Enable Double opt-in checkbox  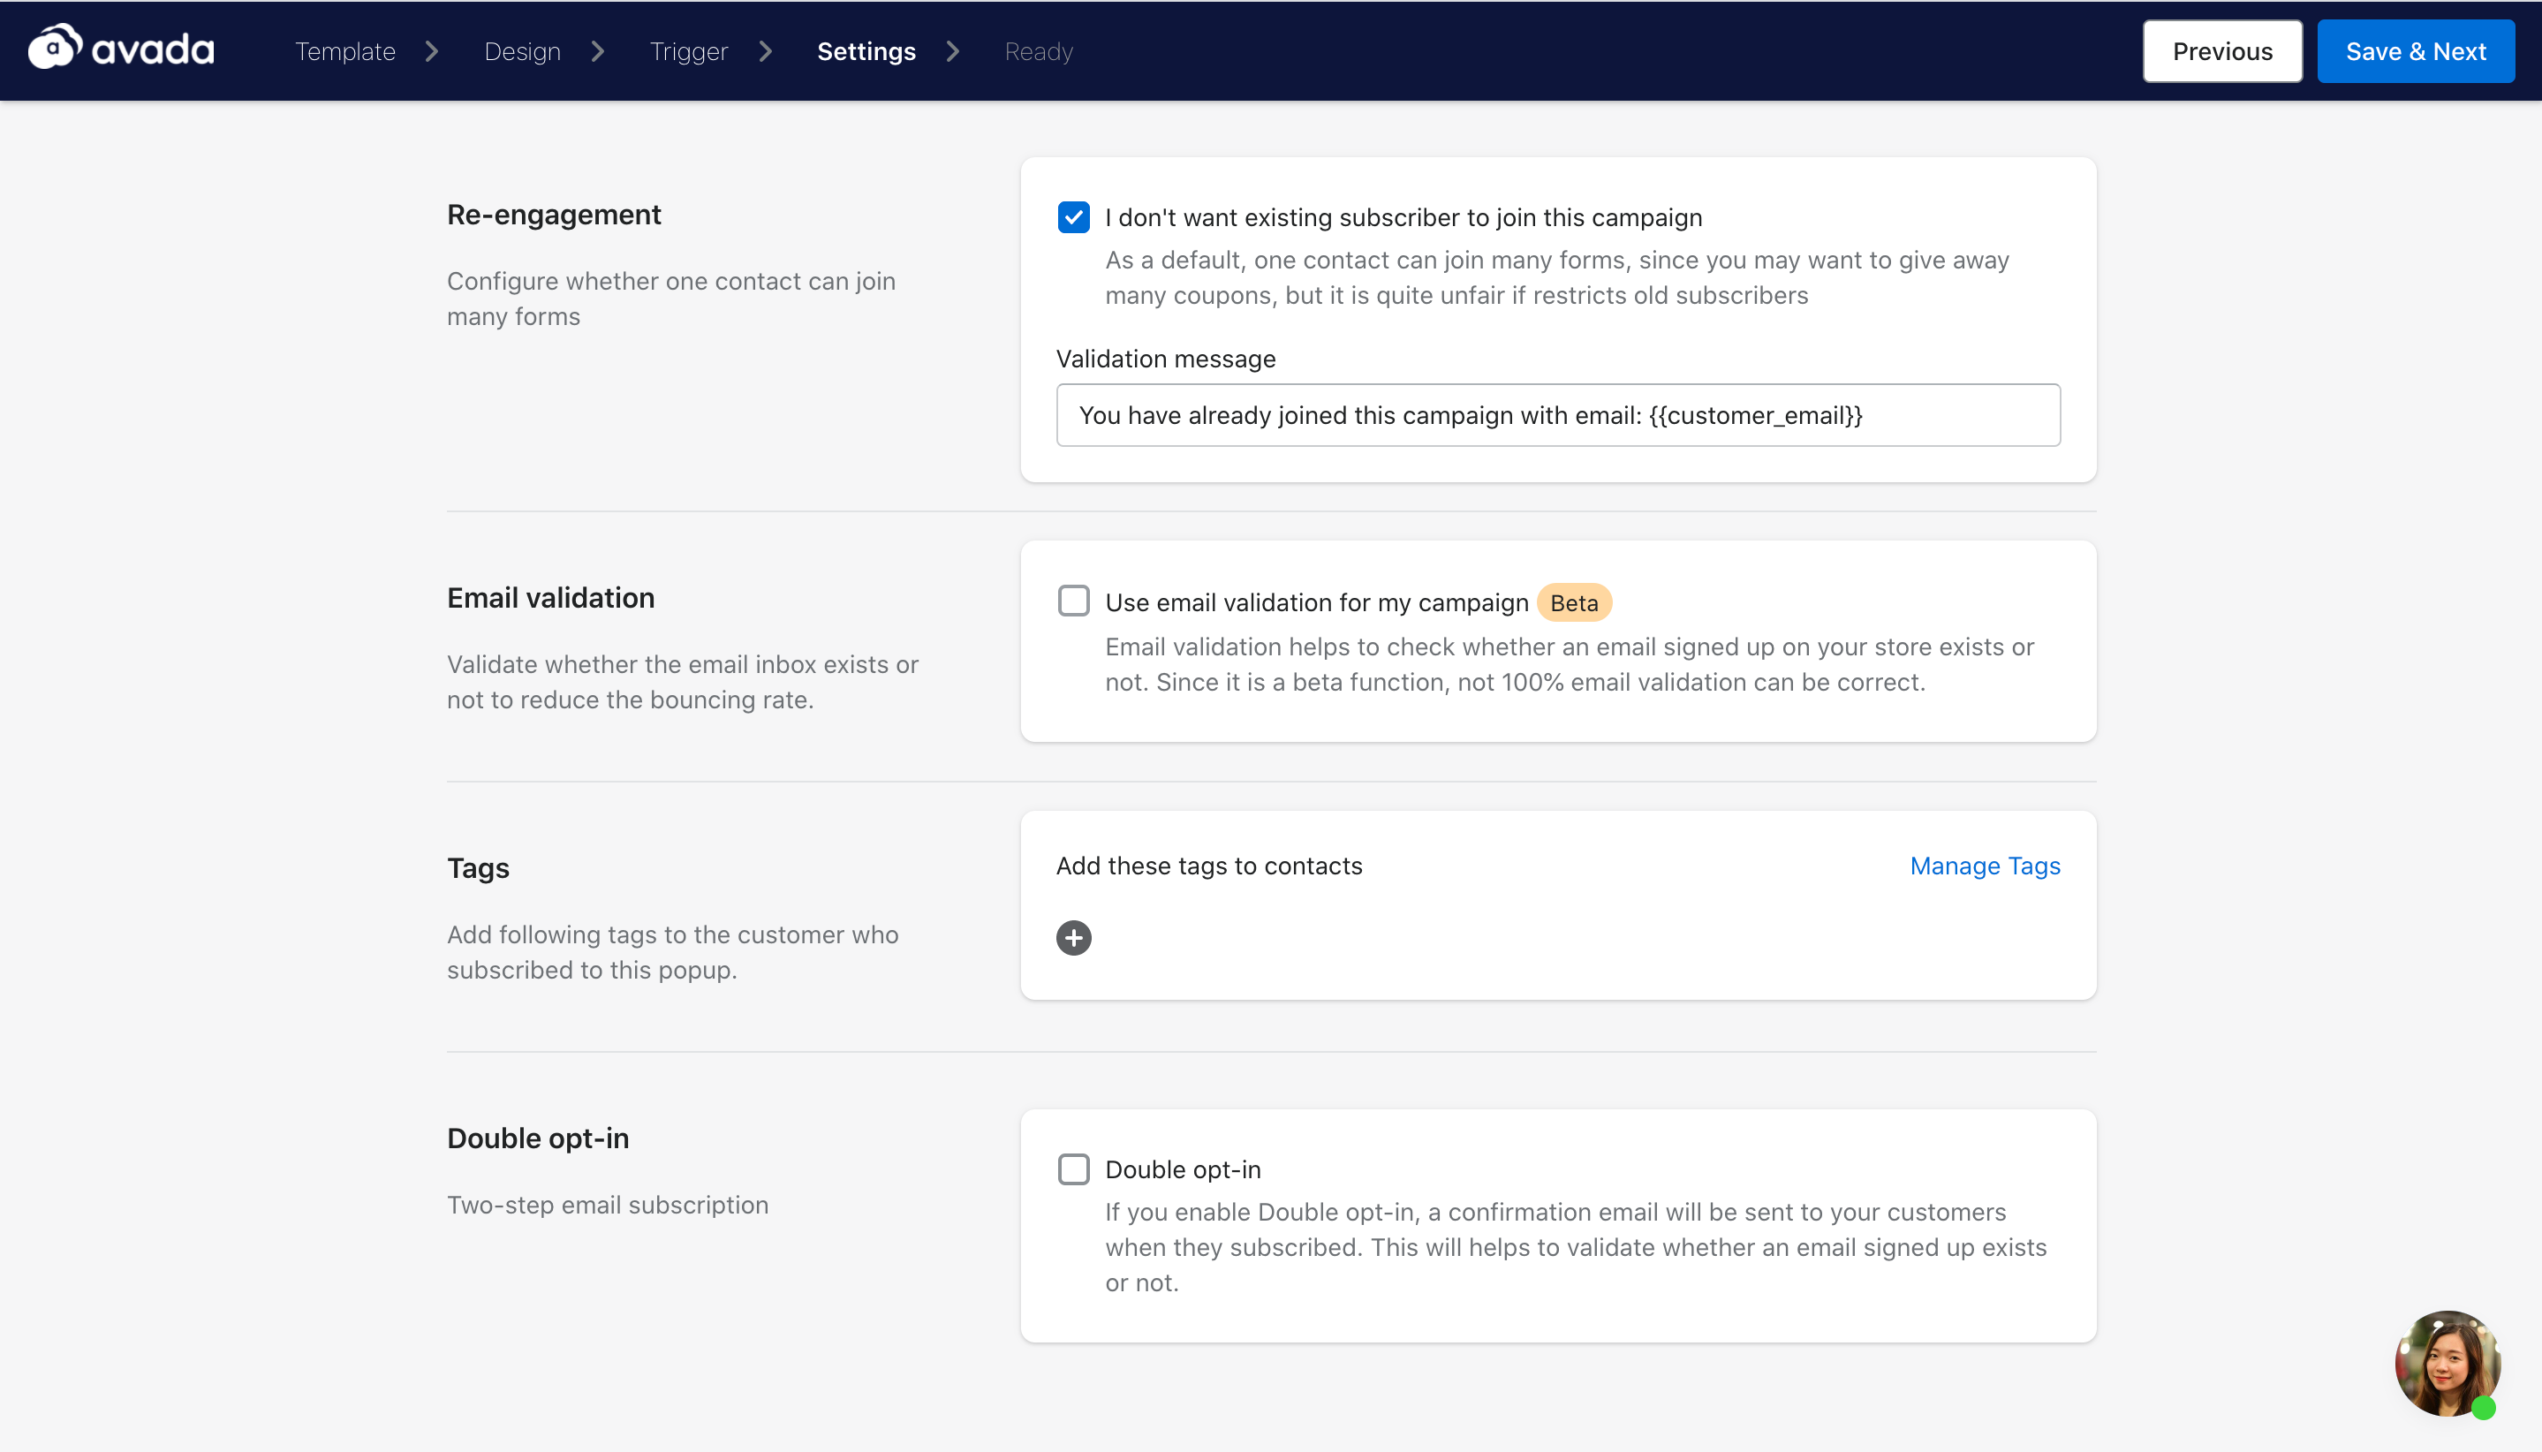point(1073,1168)
